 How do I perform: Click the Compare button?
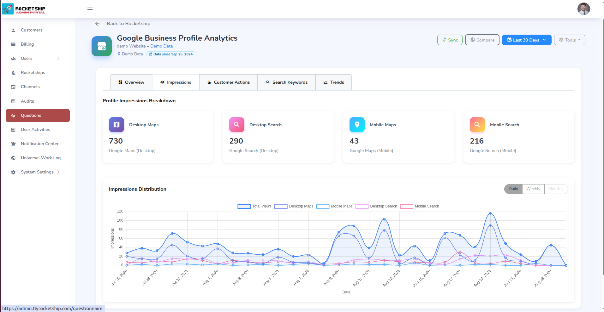click(x=482, y=40)
